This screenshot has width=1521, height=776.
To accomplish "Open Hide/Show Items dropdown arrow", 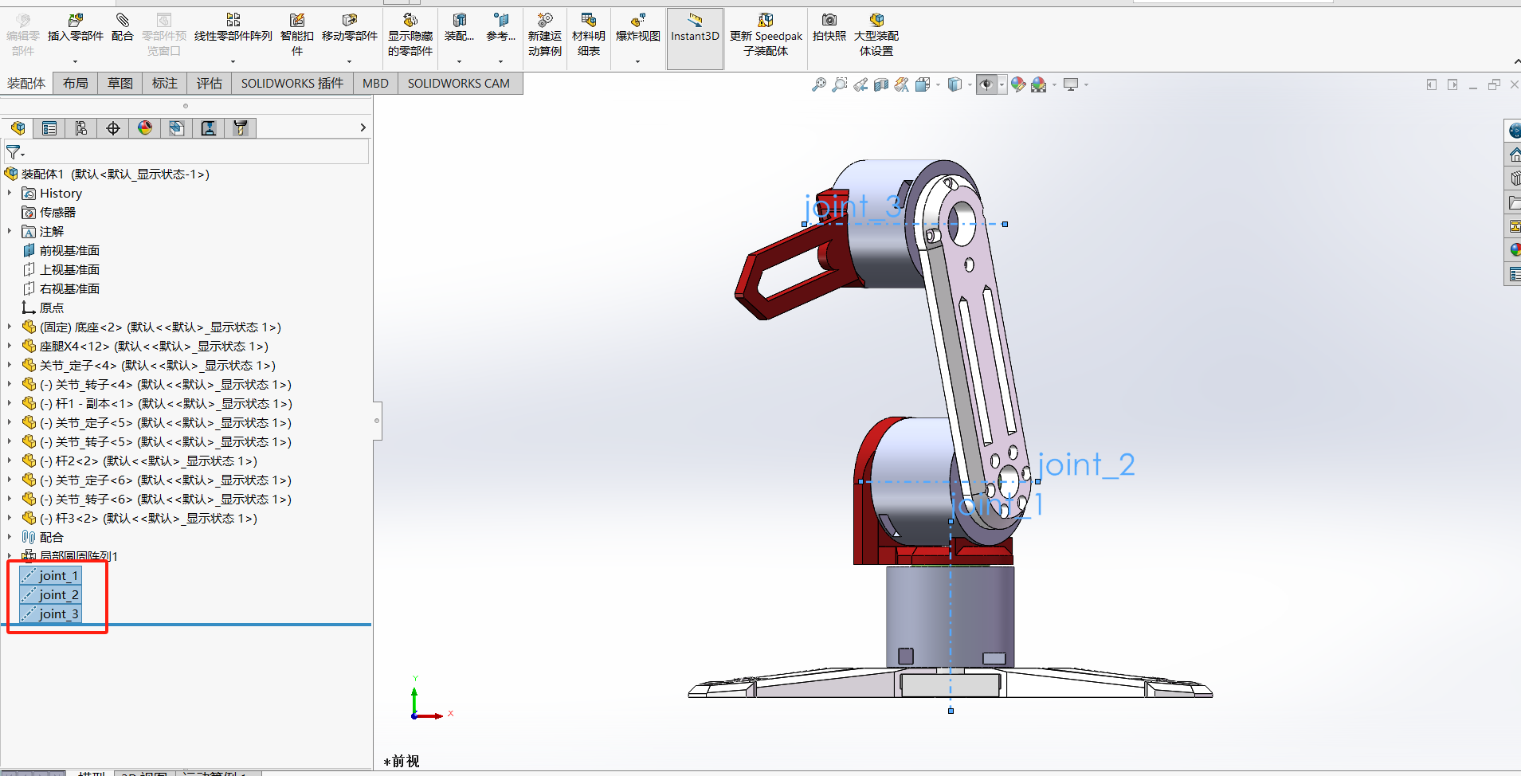I will point(1002,84).
